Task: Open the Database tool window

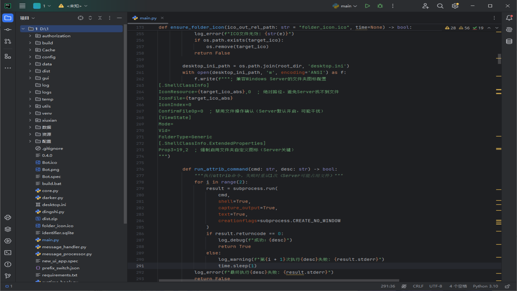Action: point(509,41)
